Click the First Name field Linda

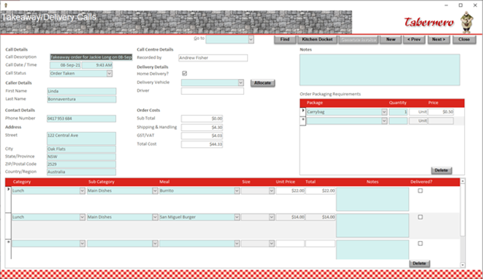82,91
